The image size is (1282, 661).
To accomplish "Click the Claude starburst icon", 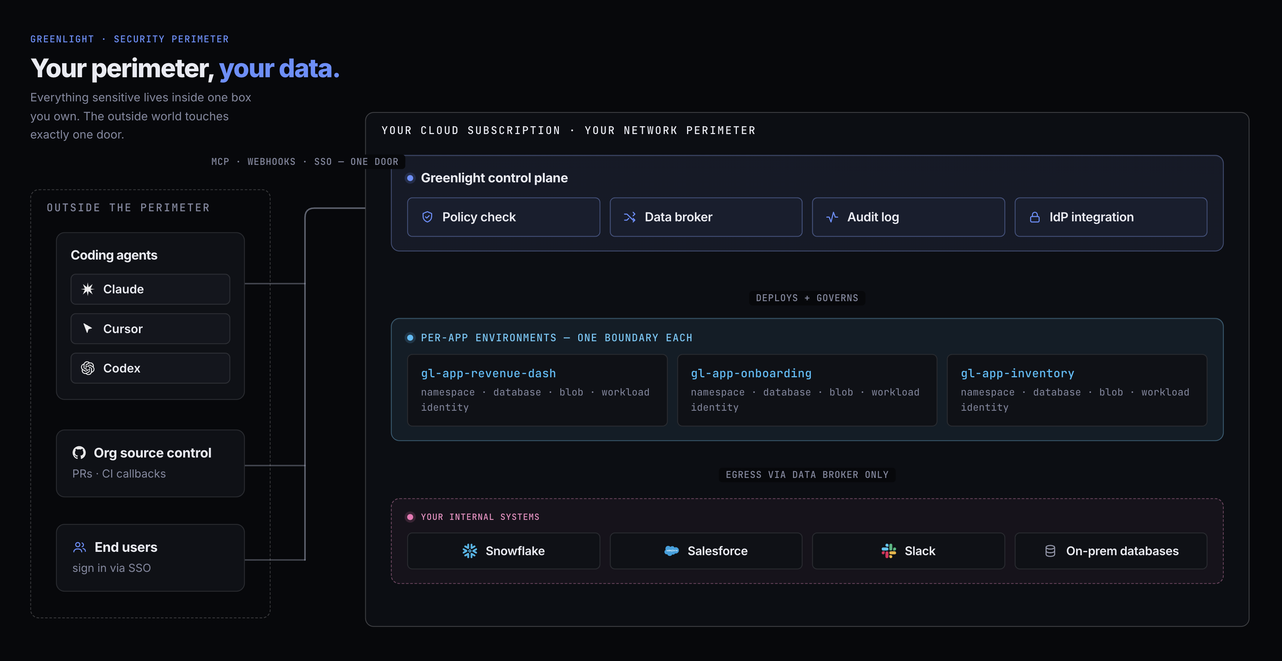I will [88, 289].
